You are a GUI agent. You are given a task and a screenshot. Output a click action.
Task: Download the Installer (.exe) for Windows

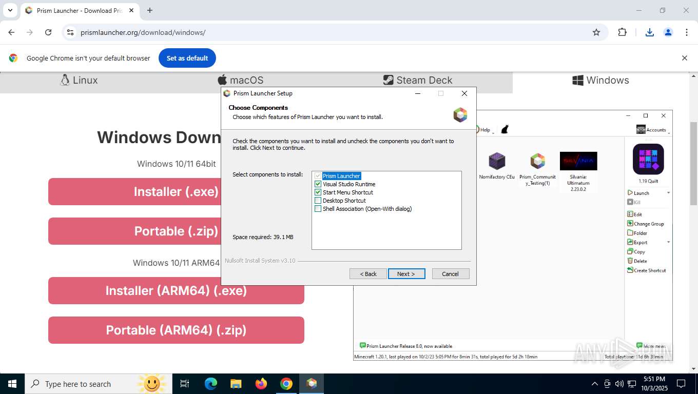(x=176, y=191)
